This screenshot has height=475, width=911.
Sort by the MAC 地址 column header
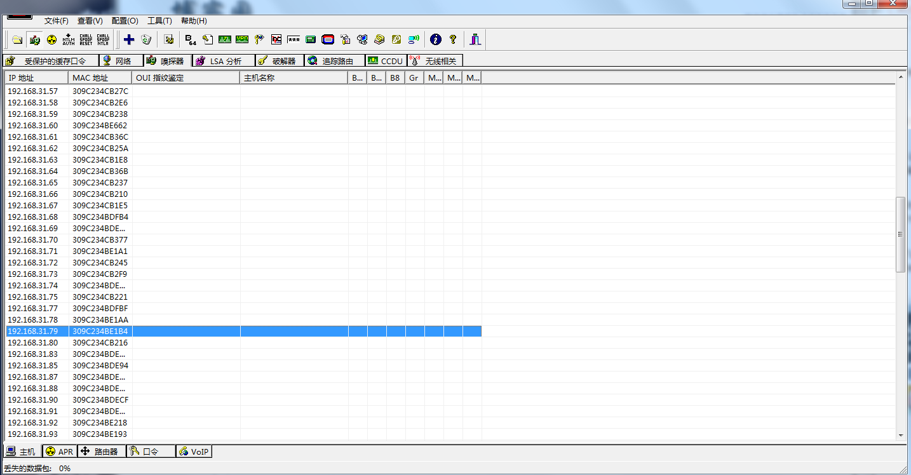tap(100, 78)
